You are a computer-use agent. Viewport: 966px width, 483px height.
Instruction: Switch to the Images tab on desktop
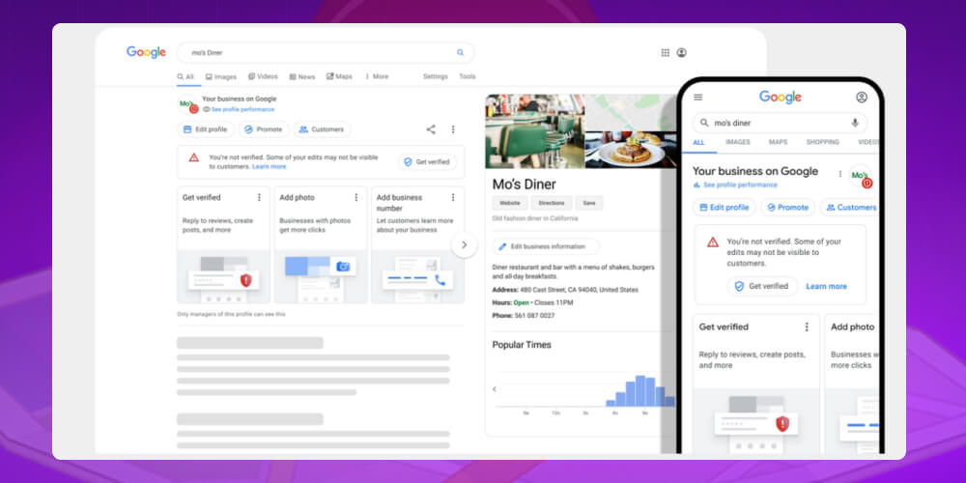click(x=220, y=76)
